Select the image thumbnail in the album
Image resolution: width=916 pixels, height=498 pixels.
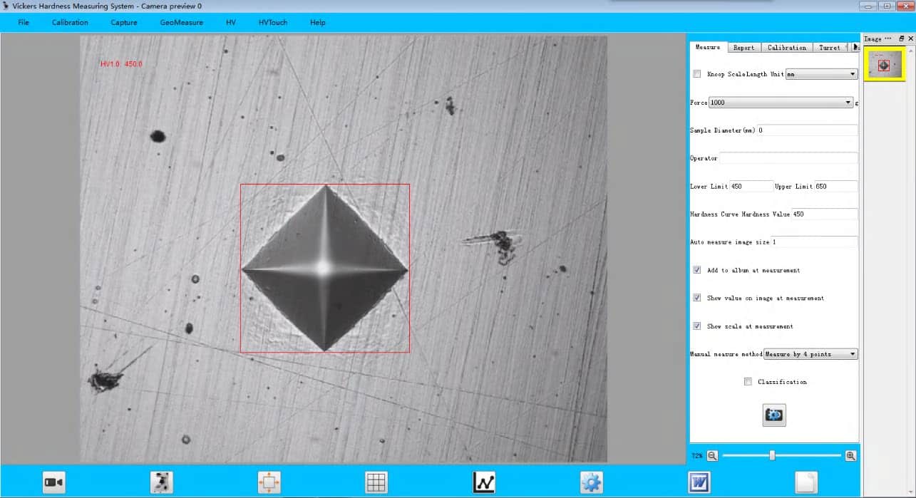(884, 63)
